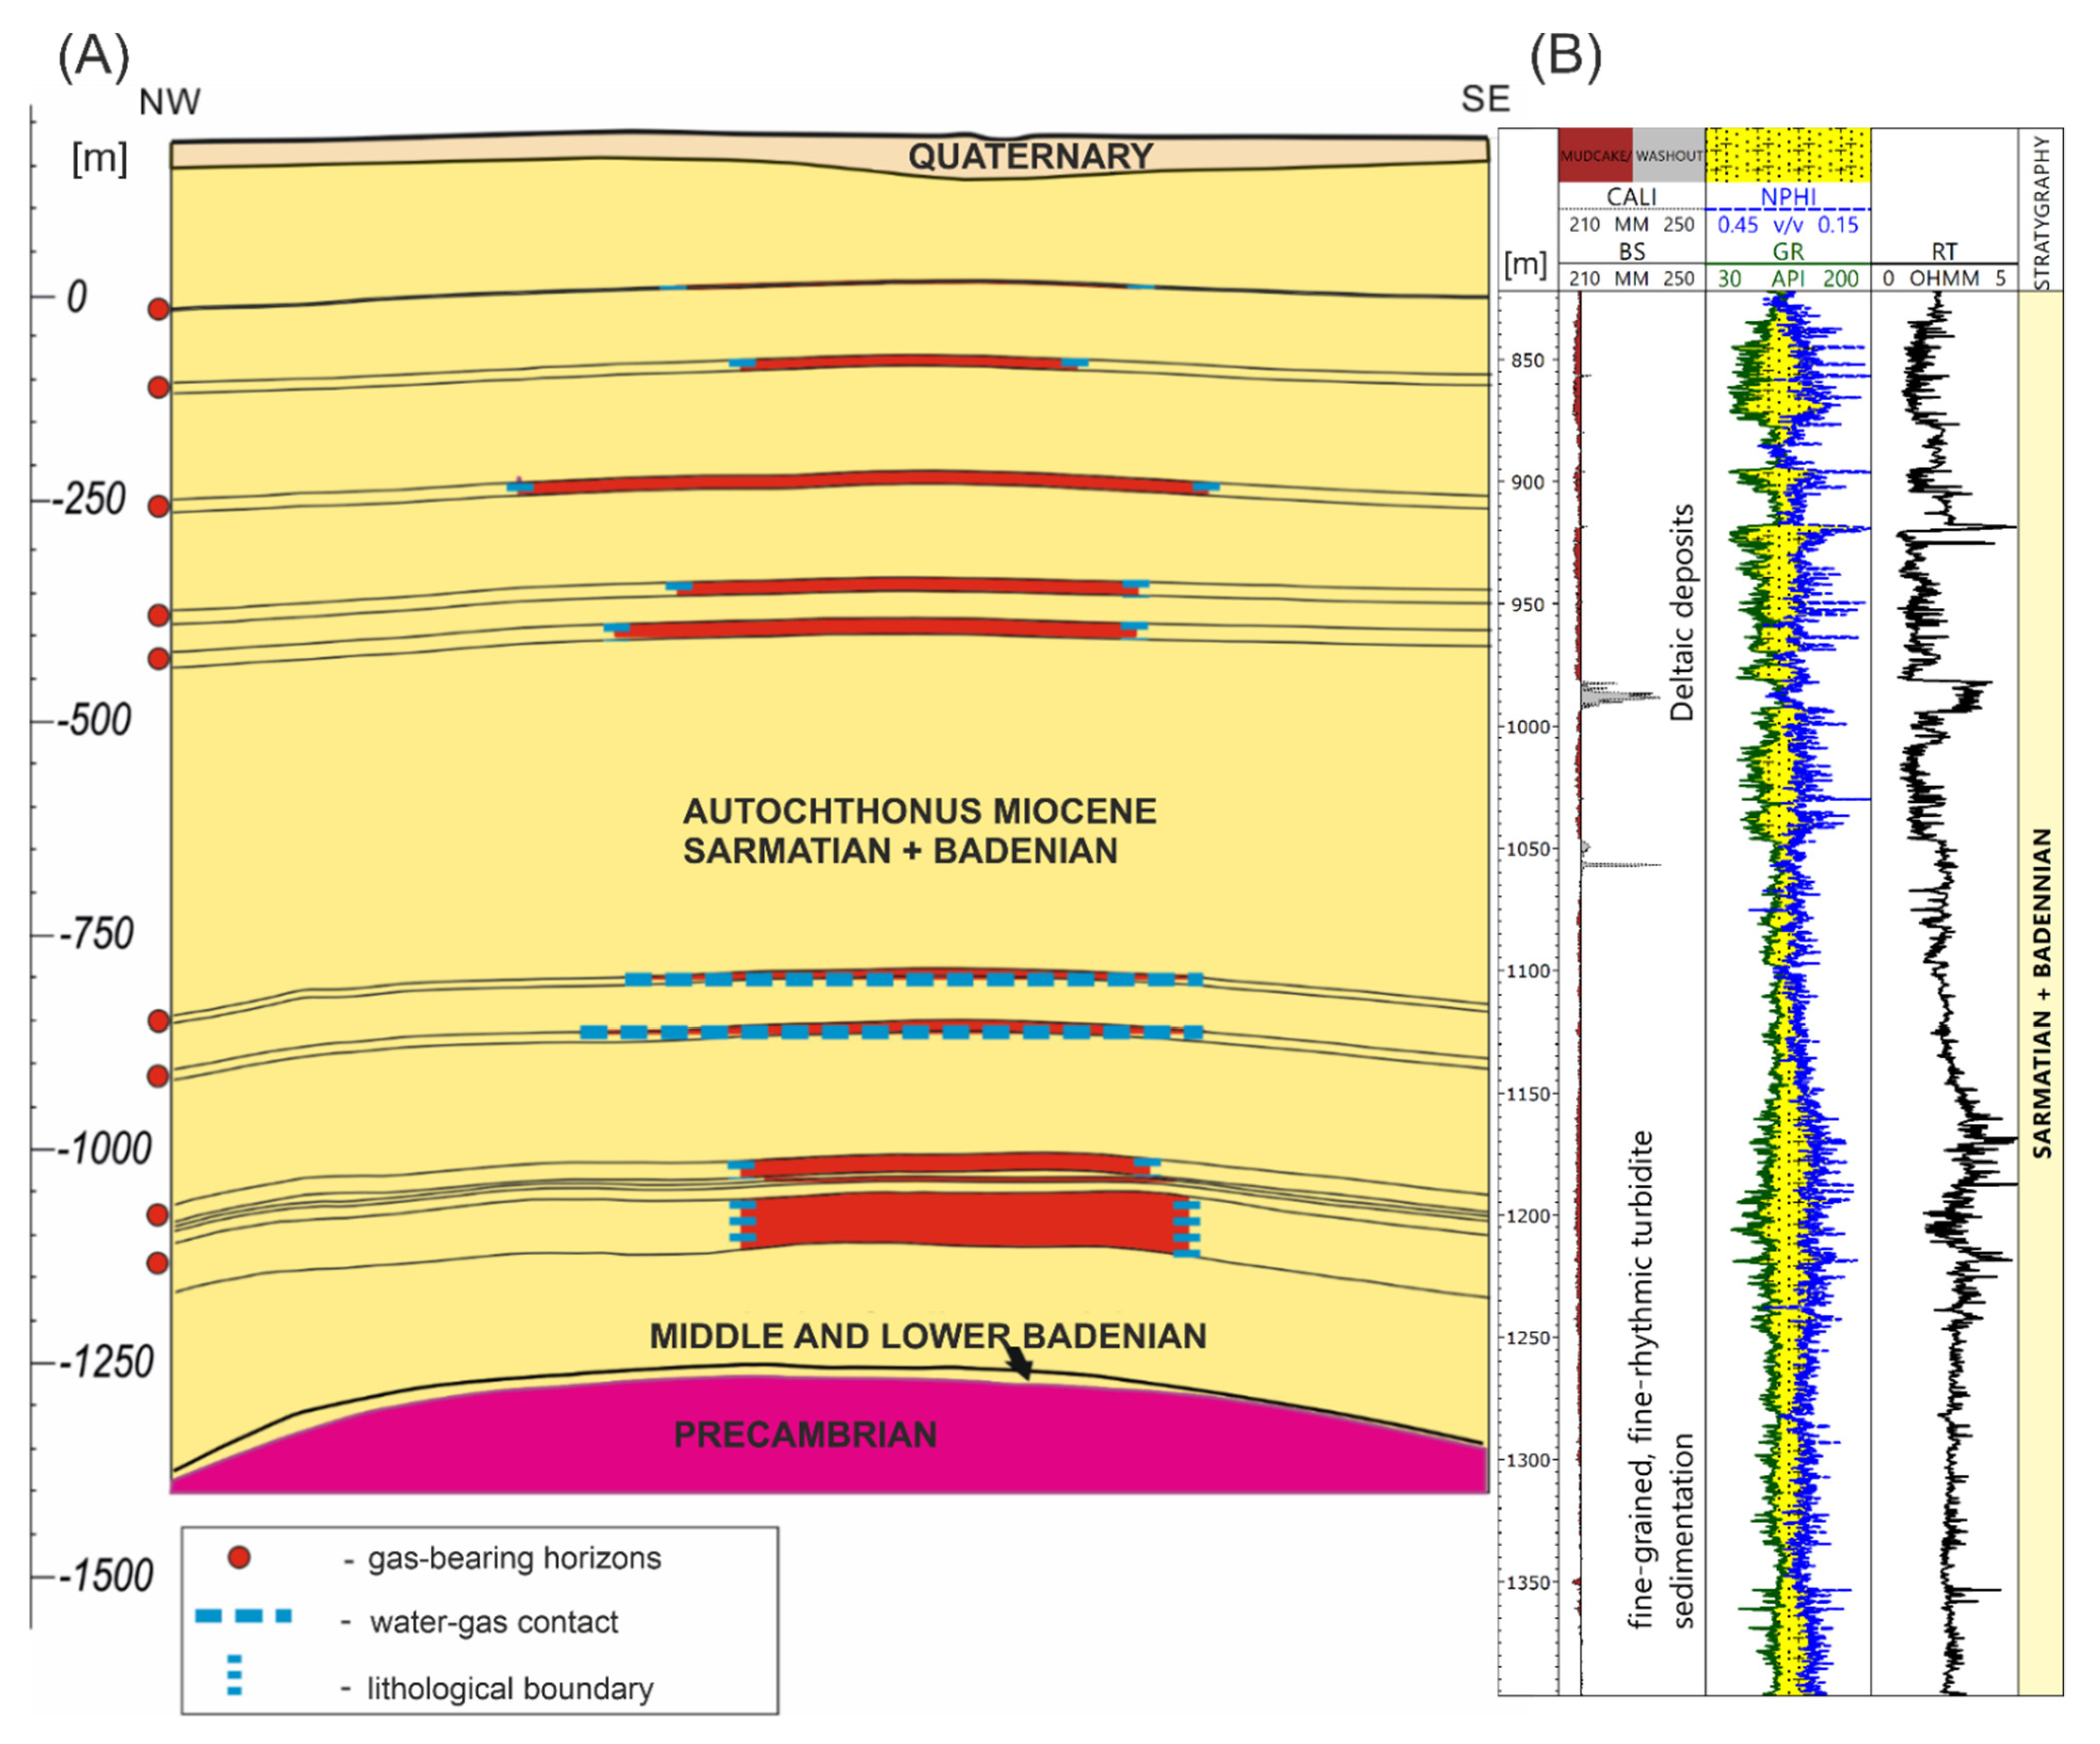Image resolution: width=2100 pixels, height=1744 pixels.
Task: Click the red dot at depth -250
Action: (x=159, y=506)
